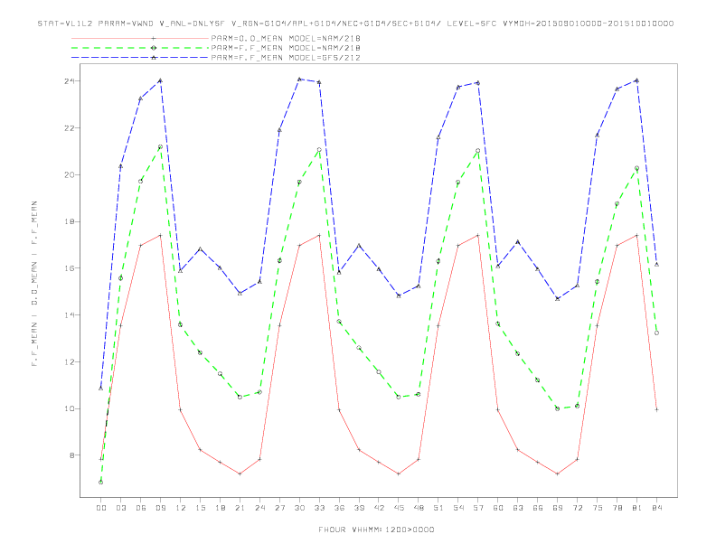Click the y-axis tick label 24
Screen dimensions: 716x553
pyautogui.click(x=70, y=81)
